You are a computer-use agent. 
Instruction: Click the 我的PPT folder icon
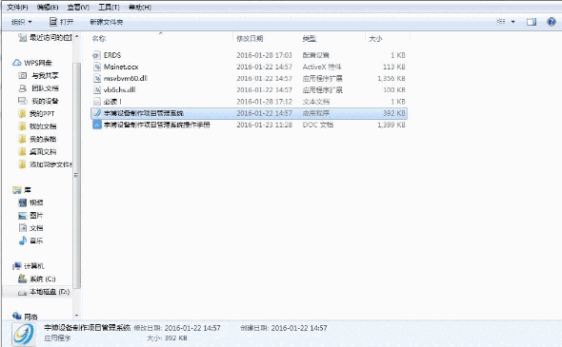(x=22, y=114)
